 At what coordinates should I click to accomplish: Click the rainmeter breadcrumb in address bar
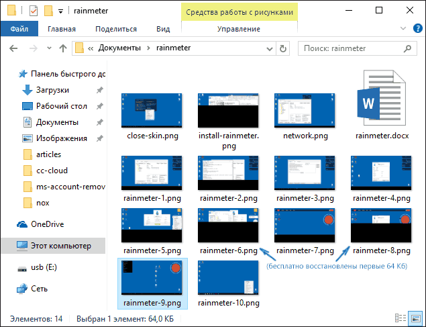point(173,48)
